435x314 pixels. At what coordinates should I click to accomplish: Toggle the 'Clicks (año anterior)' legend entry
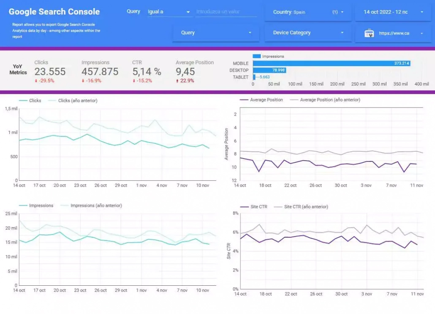(73, 100)
